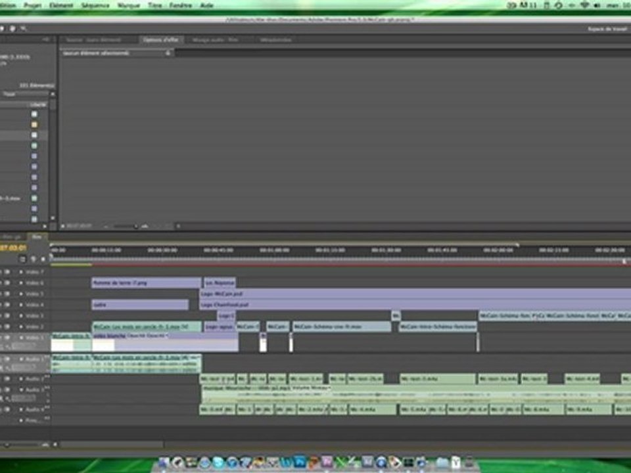
Task: Open the Élément menu
Action: (x=61, y=5)
